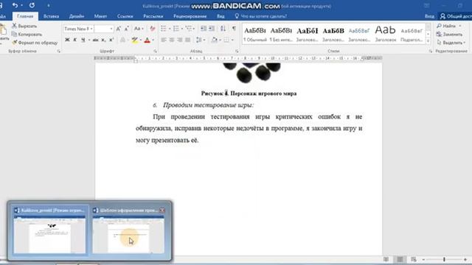
Task: Justify text alignment
Action: pyautogui.click(x=188, y=40)
